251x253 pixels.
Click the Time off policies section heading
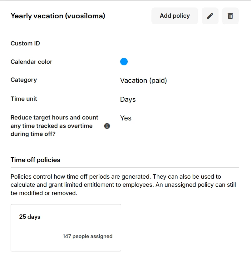(x=35, y=160)
